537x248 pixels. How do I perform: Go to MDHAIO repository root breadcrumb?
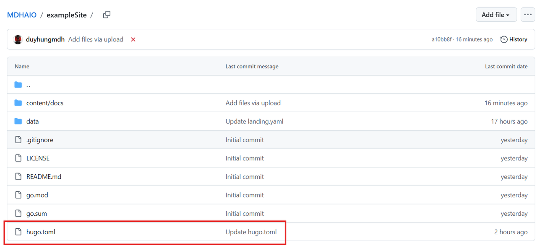pos(22,15)
